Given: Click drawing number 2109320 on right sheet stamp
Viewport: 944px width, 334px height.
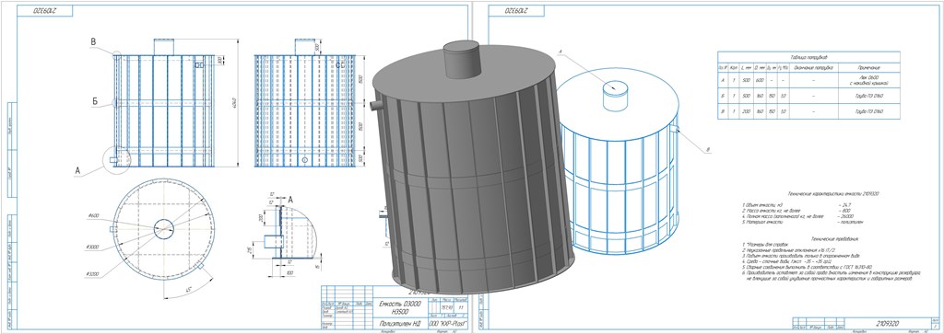Looking at the screenshot, I should 888,324.
